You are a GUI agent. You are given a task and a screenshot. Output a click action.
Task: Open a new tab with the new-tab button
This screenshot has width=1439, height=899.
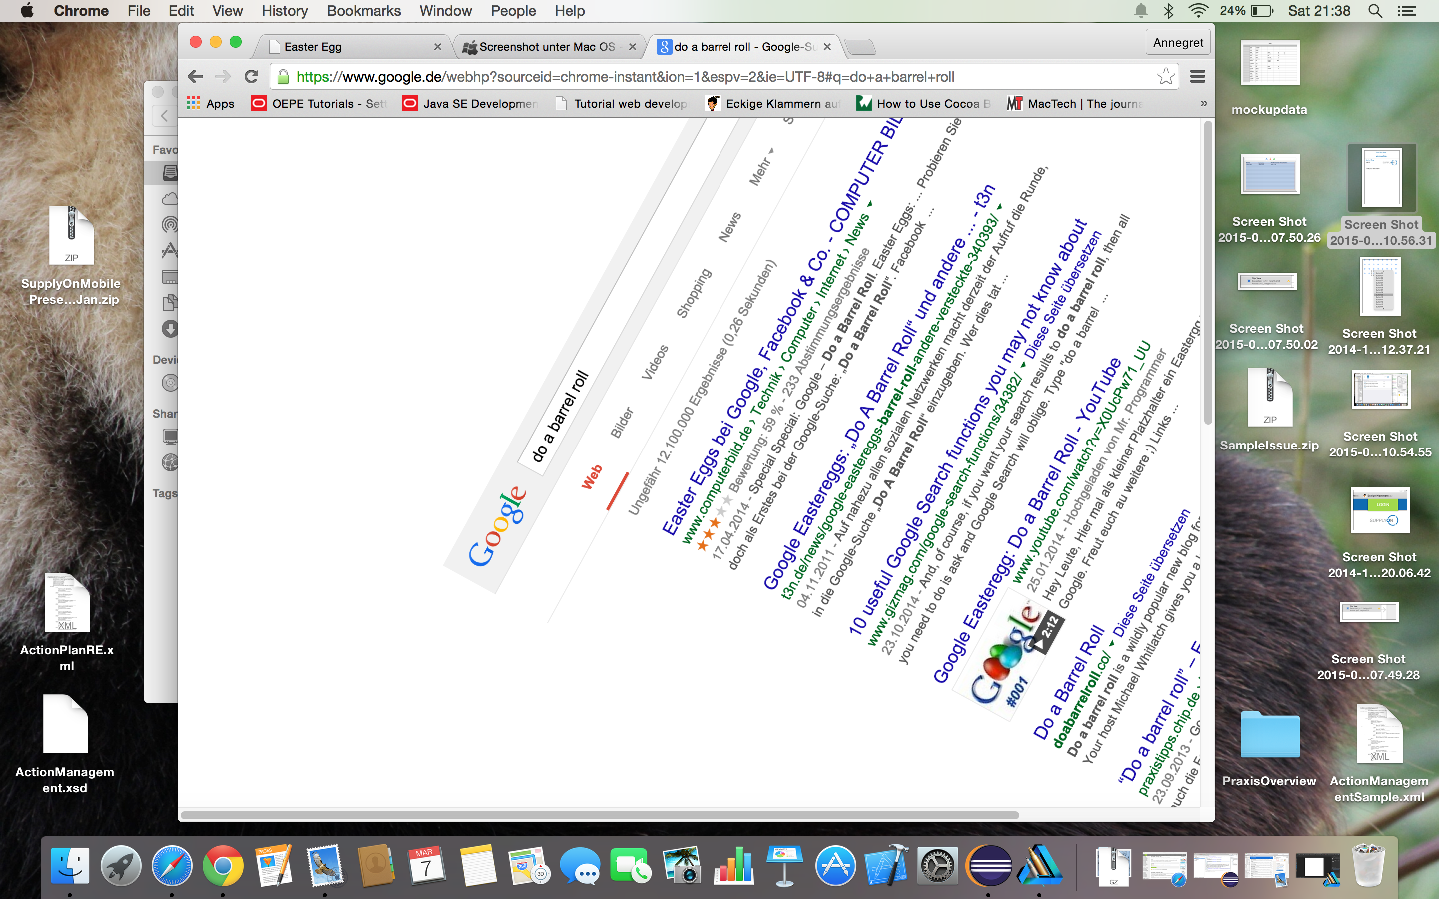pos(860,47)
